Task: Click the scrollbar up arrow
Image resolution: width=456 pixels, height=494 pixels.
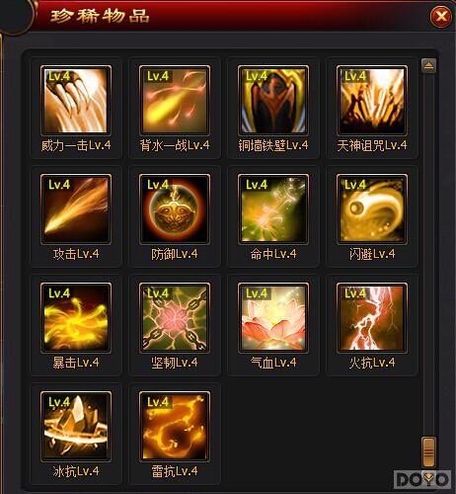Action: (428, 65)
